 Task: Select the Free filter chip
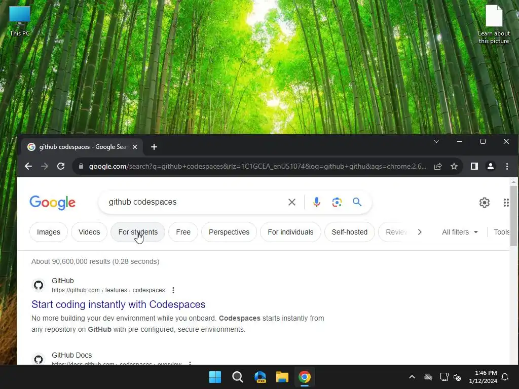(183, 232)
